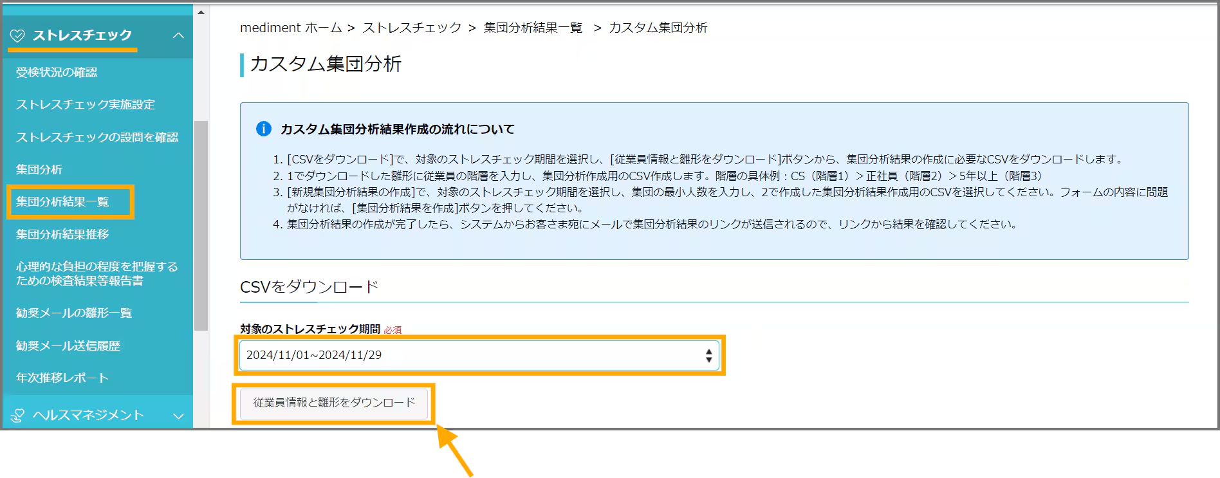Open 勧奨メールの雛形一覧 menu item

74,313
